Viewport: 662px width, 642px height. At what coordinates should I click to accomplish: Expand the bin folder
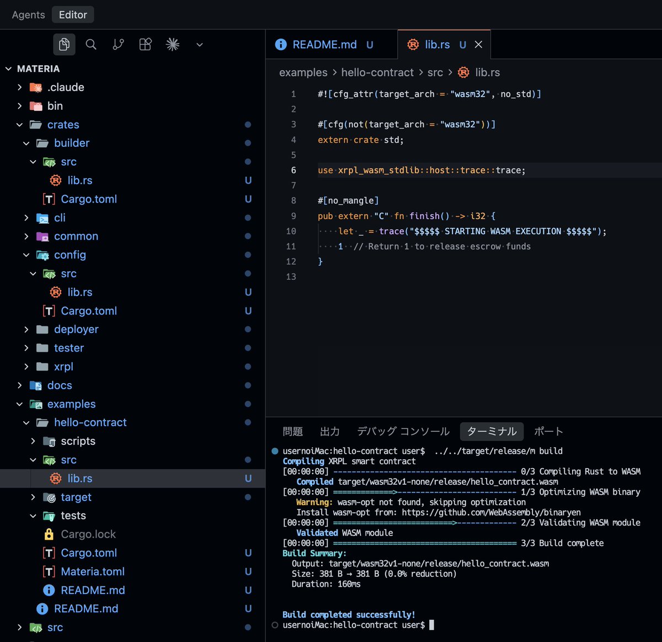[x=19, y=106]
